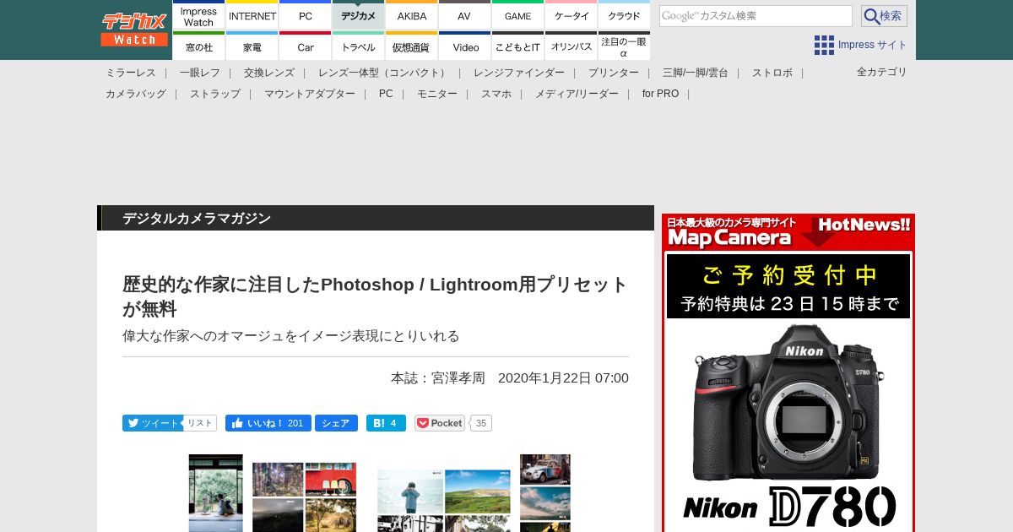Click the Twitter ツイート button
The height and width of the screenshot is (532, 1013).
153,423
